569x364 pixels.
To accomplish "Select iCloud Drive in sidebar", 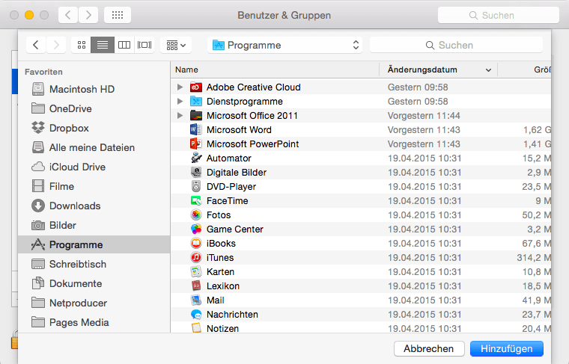I will [x=77, y=167].
